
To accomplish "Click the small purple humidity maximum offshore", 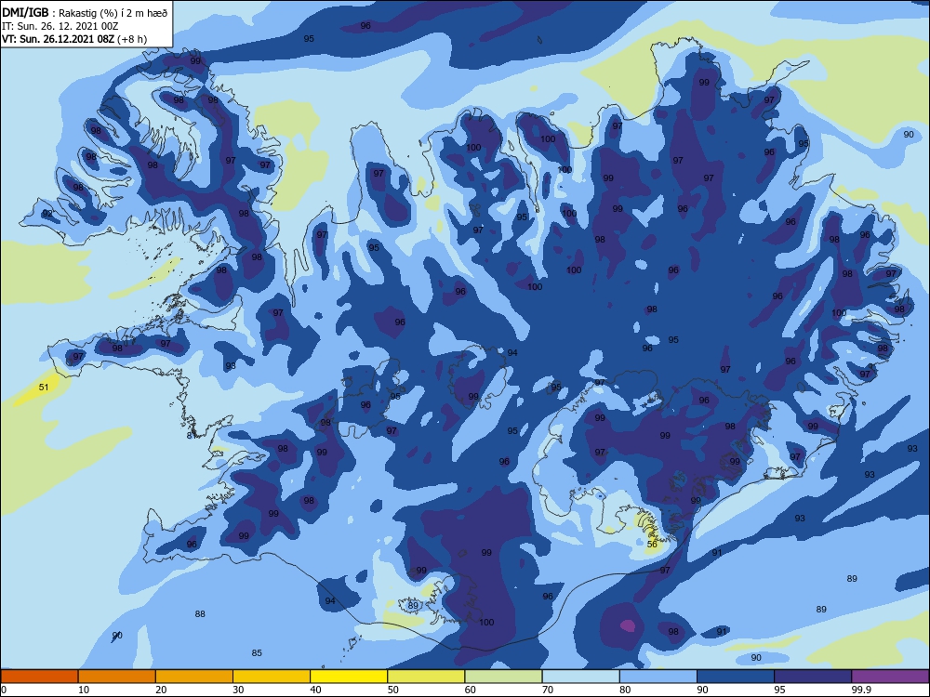I will pyautogui.click(x=628, y=625).
